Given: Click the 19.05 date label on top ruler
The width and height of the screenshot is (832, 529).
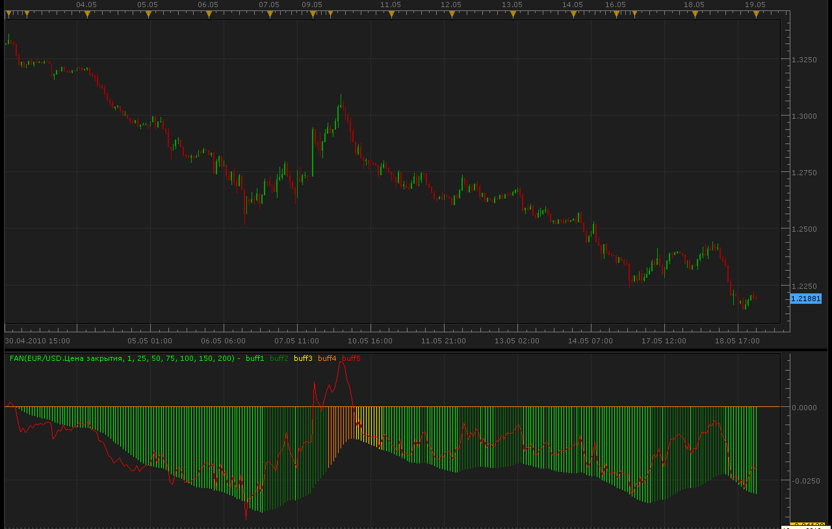Looking at the screenshot, I should click(x=755, y=5).
